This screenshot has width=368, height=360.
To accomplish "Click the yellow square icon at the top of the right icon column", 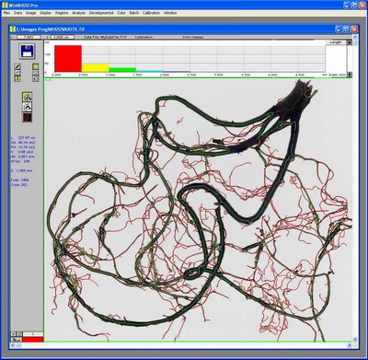I will coord(36,66).
